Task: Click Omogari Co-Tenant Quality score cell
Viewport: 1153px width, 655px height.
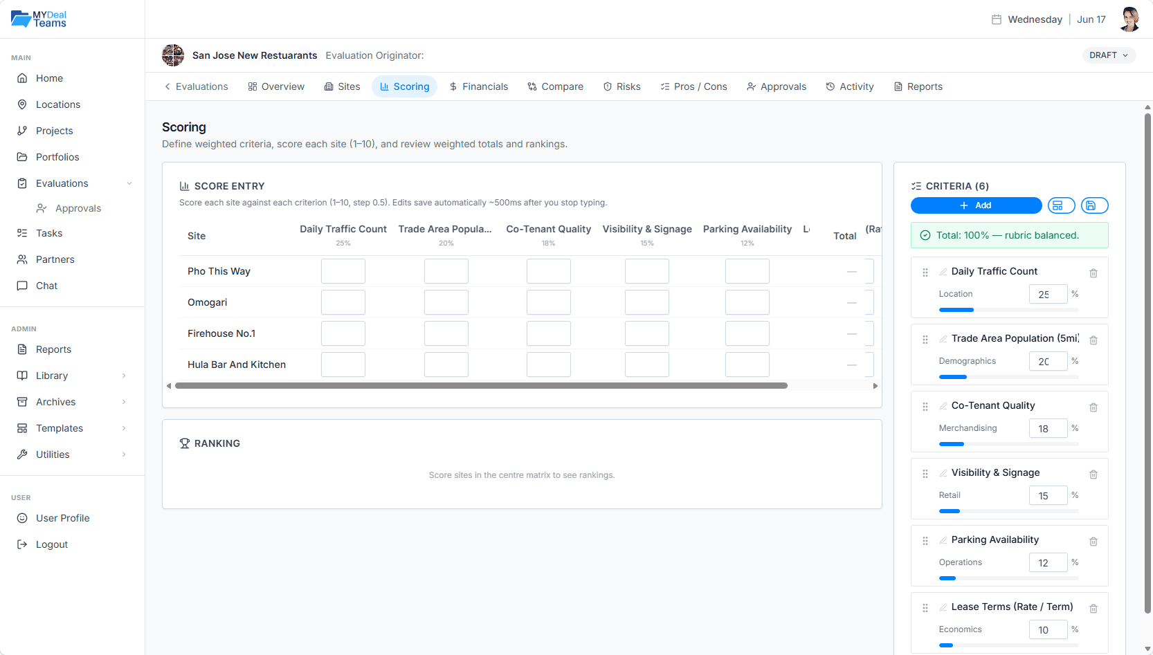Action: (x=549, y=302)
